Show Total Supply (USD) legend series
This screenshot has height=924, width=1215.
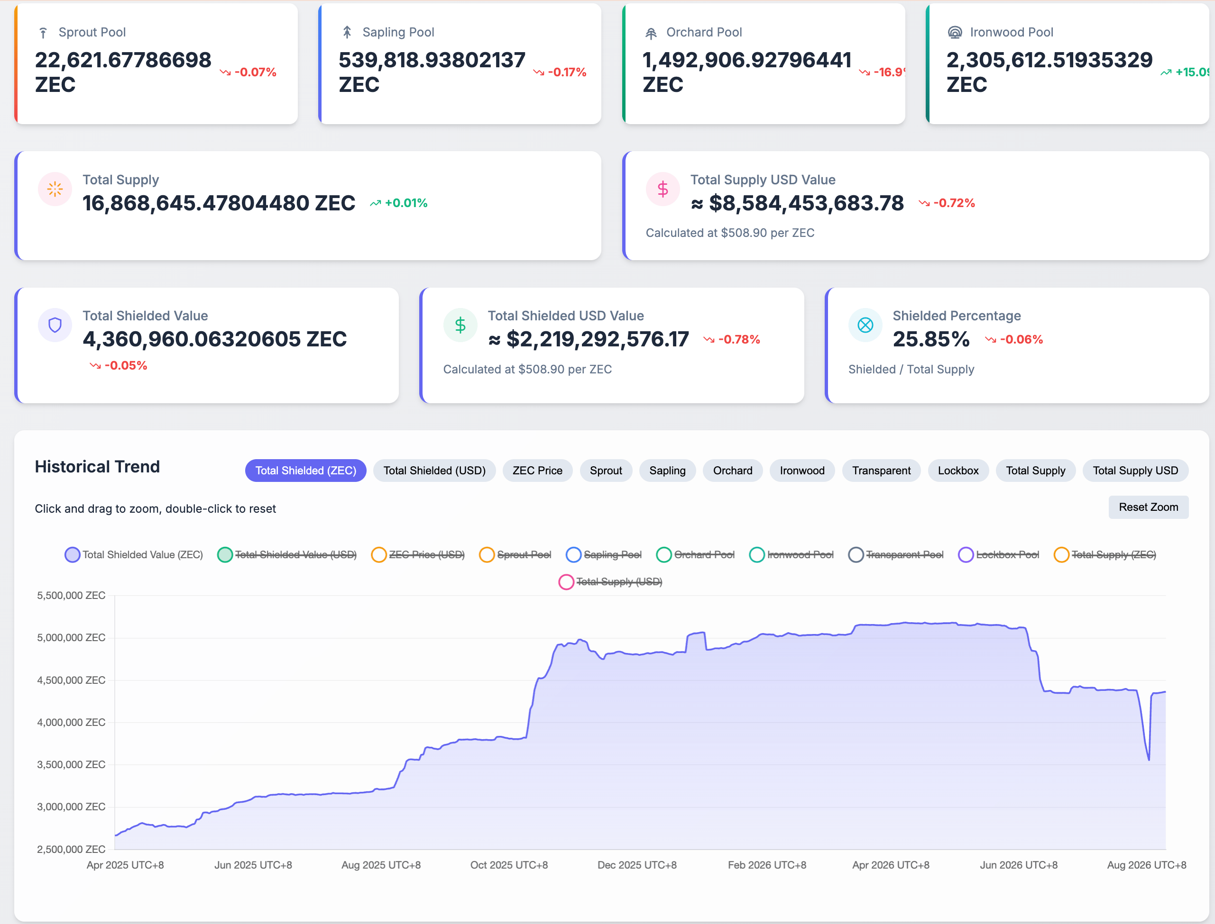[x=610, y=582]
